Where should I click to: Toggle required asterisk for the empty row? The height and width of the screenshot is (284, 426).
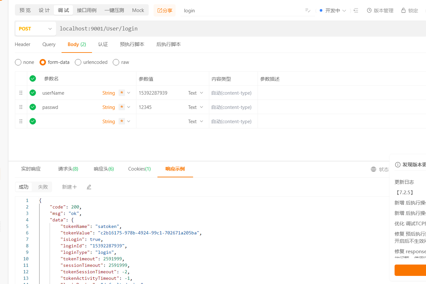(122, 121)
